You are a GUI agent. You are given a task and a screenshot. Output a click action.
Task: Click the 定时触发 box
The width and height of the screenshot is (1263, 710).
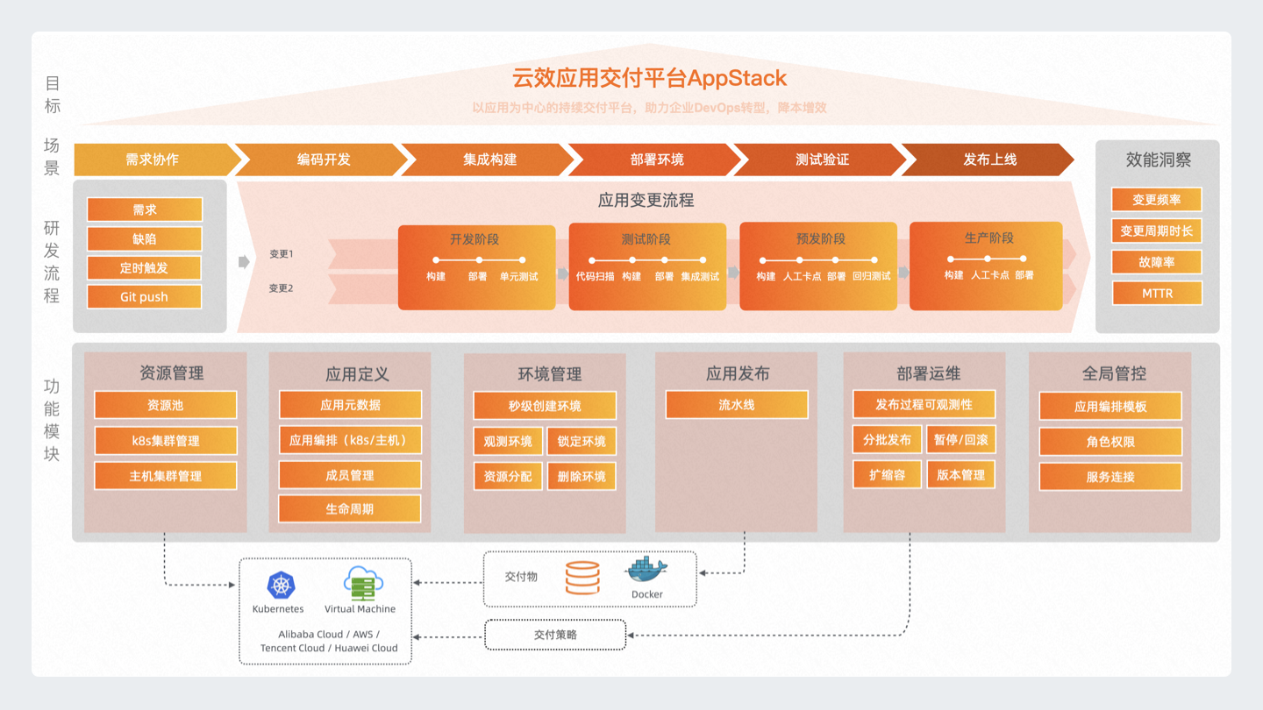tap(145, 267)
